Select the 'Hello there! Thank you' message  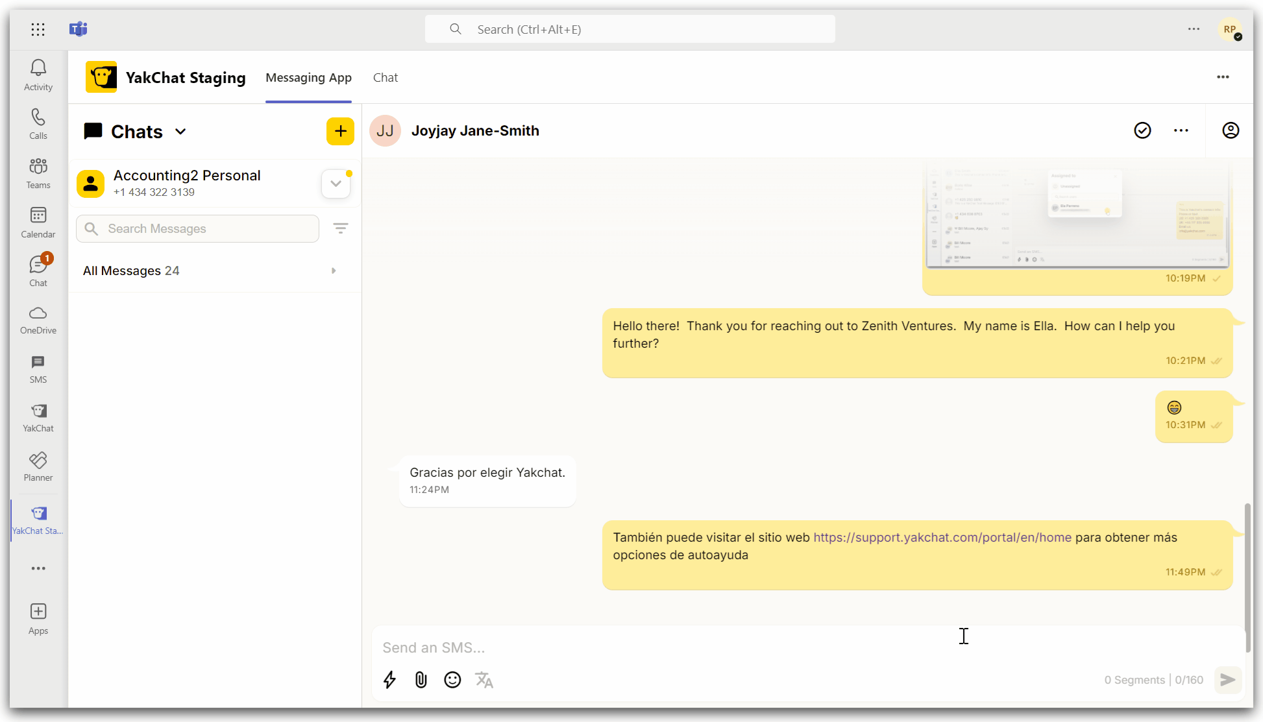(917, 343)
